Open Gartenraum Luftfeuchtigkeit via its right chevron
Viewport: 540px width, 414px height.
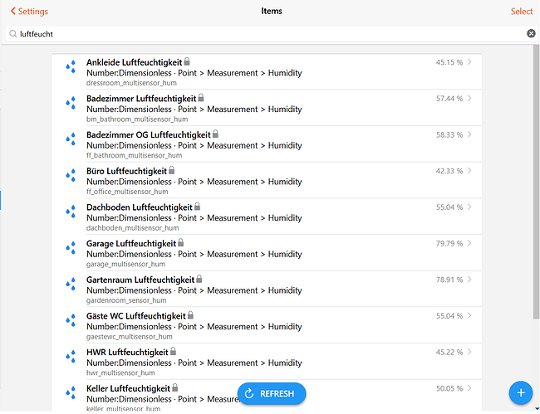click(x=470, y=280)
